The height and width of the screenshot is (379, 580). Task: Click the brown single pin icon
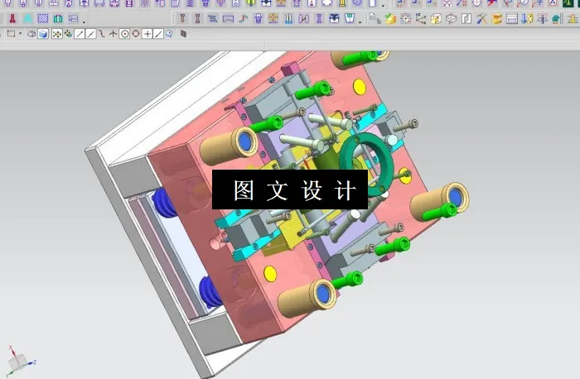click(182, 18)
